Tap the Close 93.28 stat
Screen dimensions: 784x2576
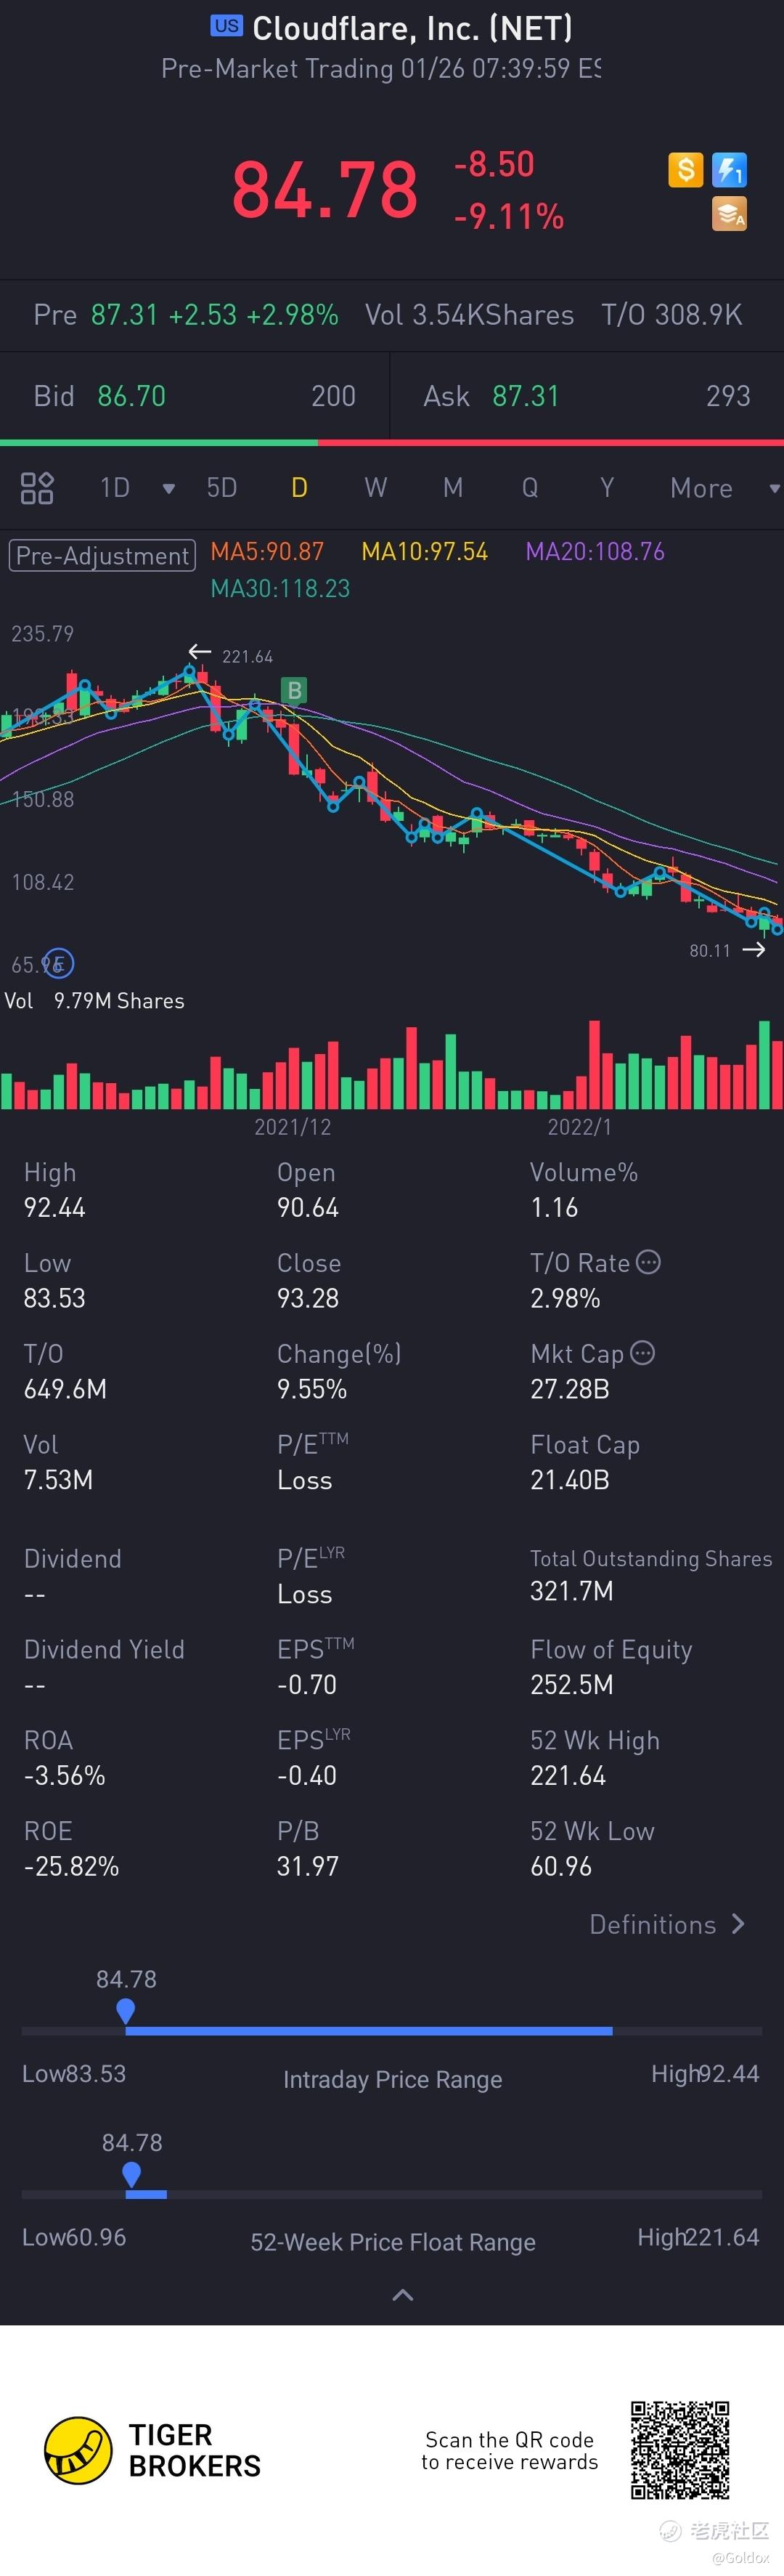pos(309,1281)
